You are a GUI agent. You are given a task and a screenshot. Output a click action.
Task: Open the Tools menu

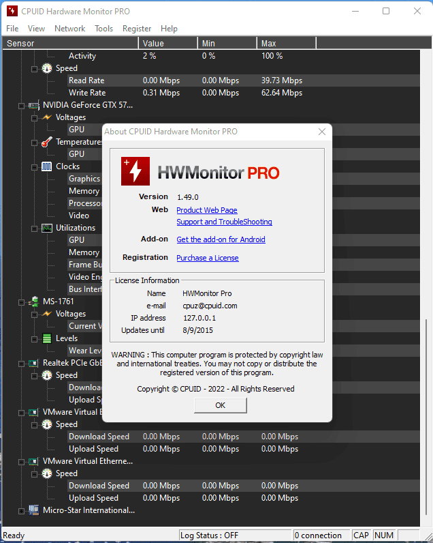click(103, 29)
